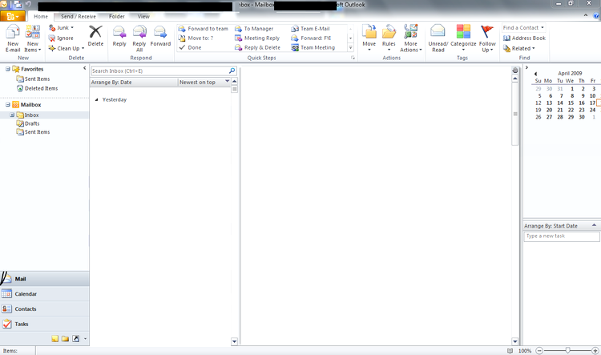
Task: Run the To Manager quick step
Action: coord(254,28)
